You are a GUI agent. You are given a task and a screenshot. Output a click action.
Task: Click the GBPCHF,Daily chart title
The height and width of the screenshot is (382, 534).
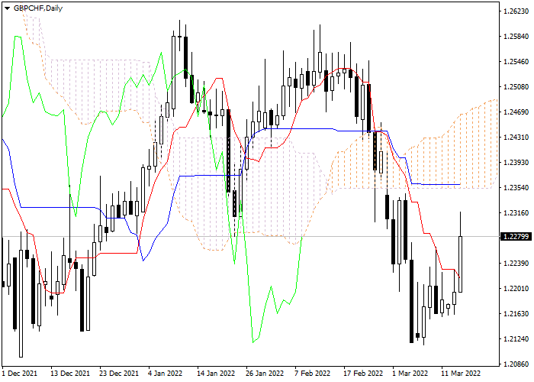[x=38, y=8]
